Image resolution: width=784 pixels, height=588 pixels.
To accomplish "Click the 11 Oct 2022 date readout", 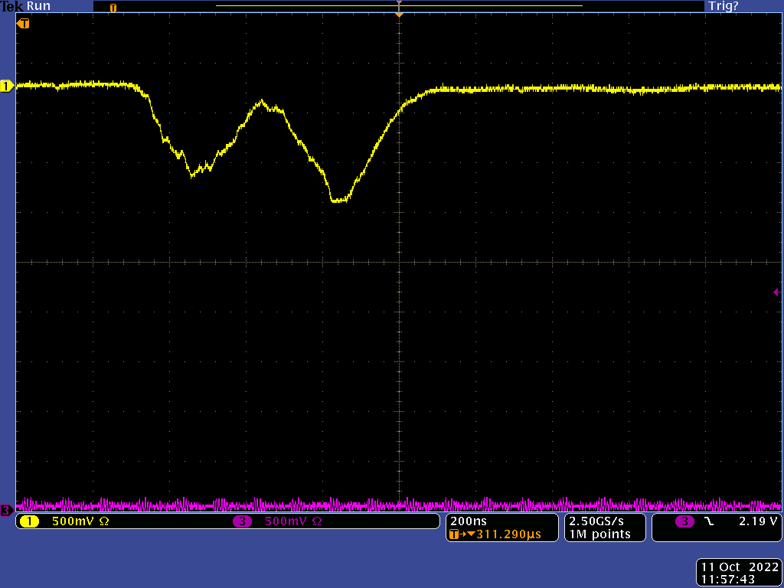I will point(740,567).
